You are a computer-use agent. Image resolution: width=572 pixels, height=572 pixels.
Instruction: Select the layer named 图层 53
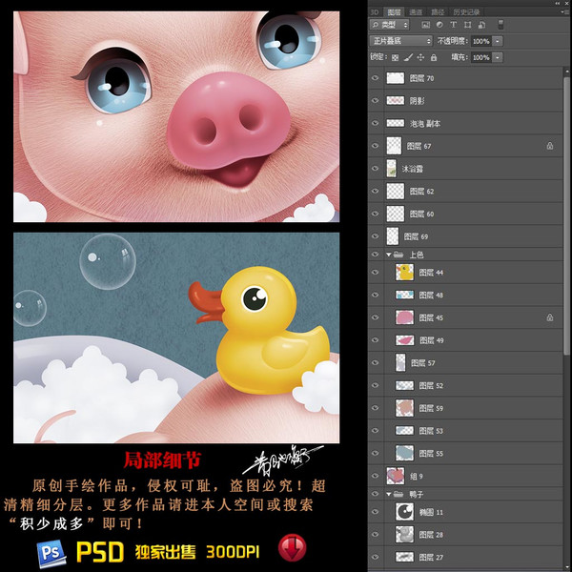click(x=465, y=431)
